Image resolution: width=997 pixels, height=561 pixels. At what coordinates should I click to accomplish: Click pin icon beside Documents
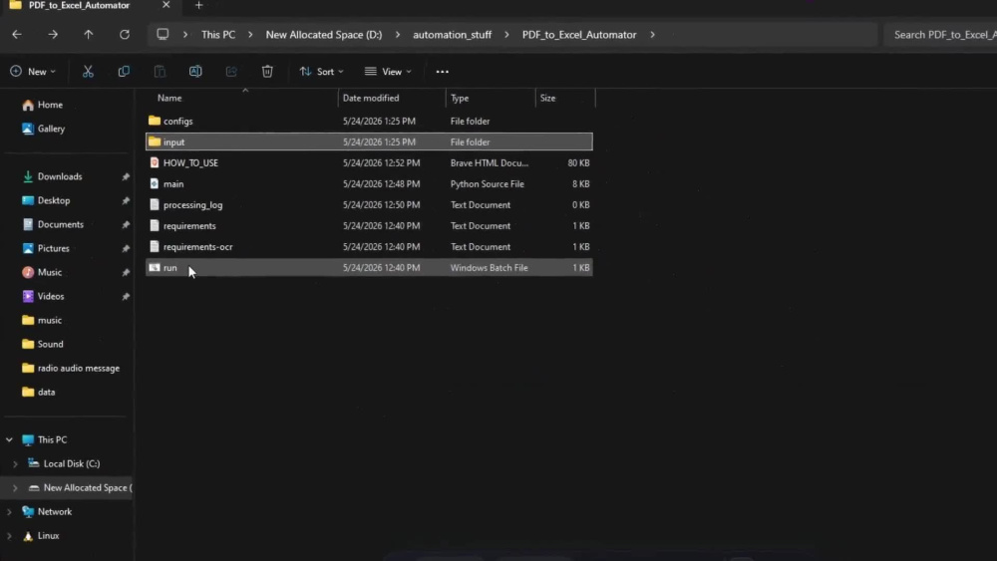pos(126,225)
